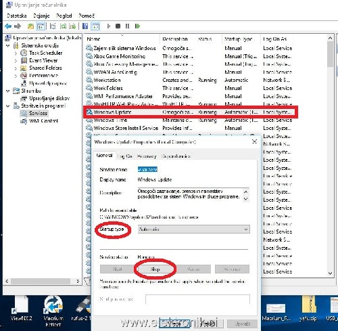Expand the Performance tree node
The image size is (338, 331).
16,76
